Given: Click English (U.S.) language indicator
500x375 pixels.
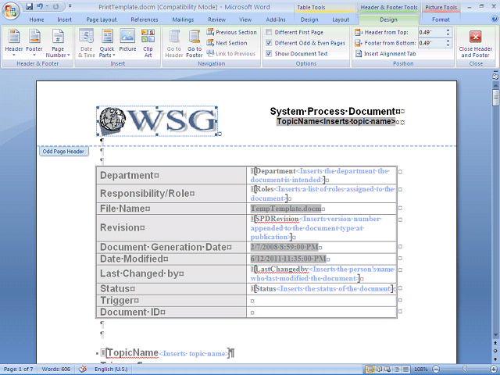Looking at the screenshot, I should pos(111,370).
